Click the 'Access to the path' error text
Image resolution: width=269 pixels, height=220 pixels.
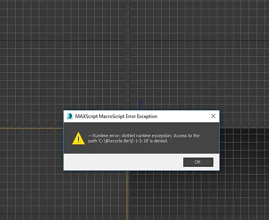tap(144, 138)
